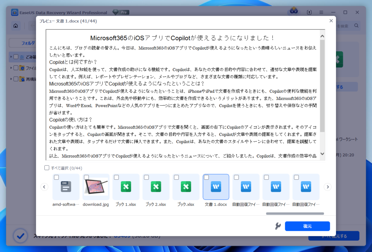Click the file name ブック.xlsx
The image size is (372, 252).
[x=186, y=204]
